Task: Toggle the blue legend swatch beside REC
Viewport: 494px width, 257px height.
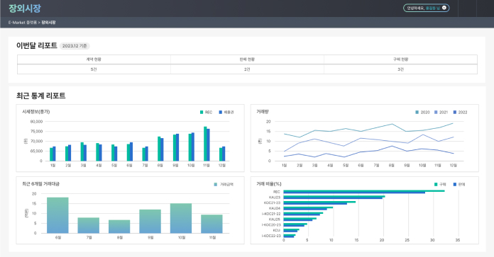Action: 221,112
